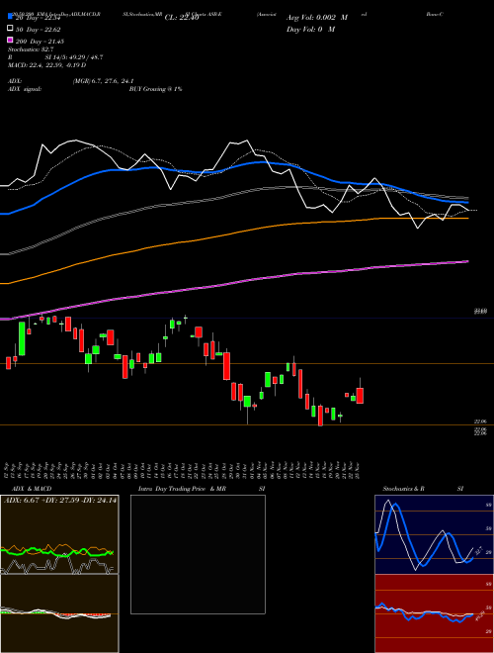Click the white 50 Day legend square
Screen dimensions: 494x653
click(11, 29)
